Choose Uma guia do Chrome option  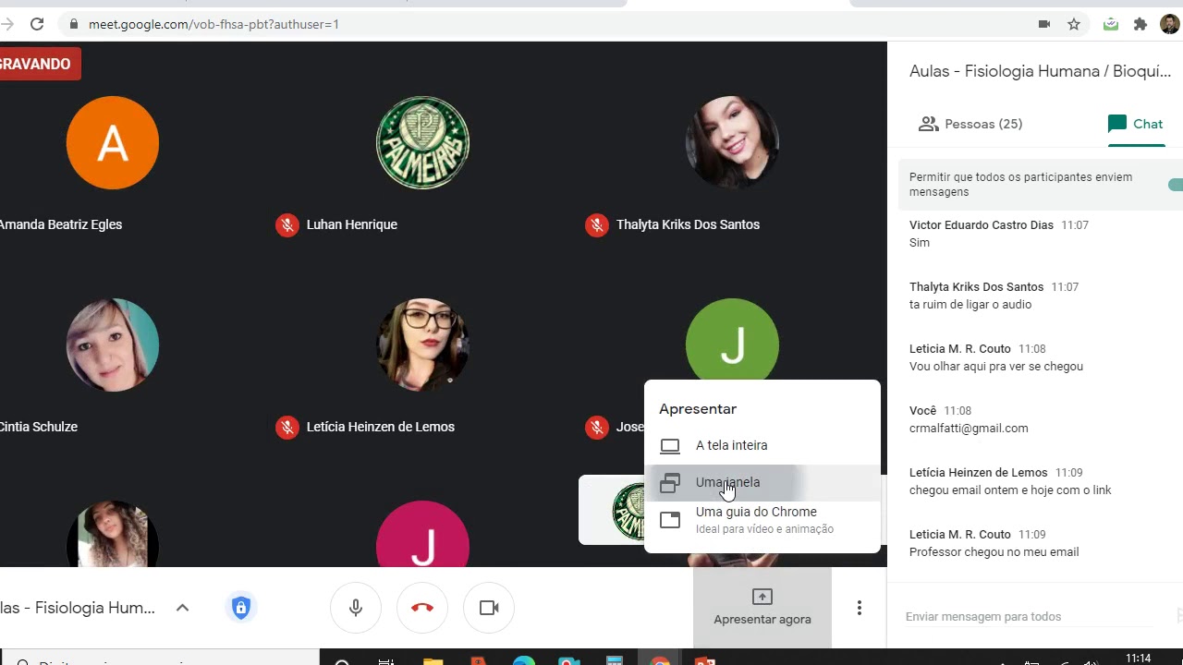coord(762,520)
